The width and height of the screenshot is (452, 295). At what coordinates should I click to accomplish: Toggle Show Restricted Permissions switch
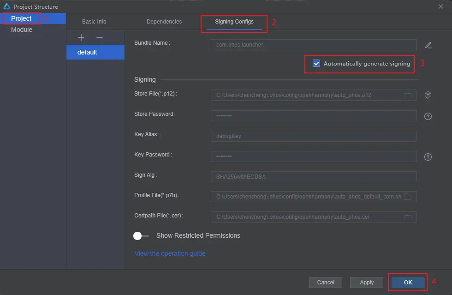[x=141, y=236]
